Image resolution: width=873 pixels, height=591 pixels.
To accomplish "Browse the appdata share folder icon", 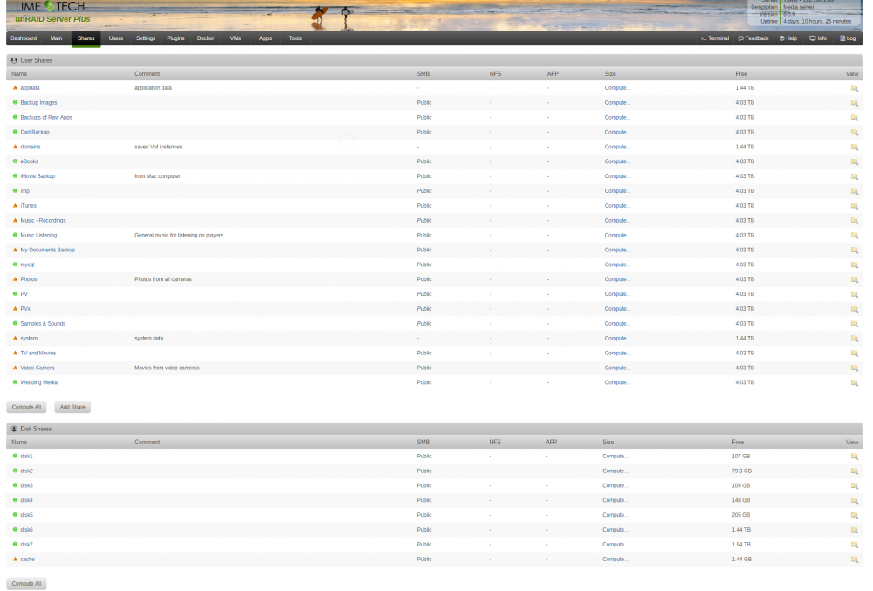I will point(854,88).
